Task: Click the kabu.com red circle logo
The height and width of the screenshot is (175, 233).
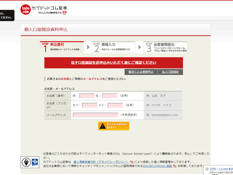Action: click(26, 10)
